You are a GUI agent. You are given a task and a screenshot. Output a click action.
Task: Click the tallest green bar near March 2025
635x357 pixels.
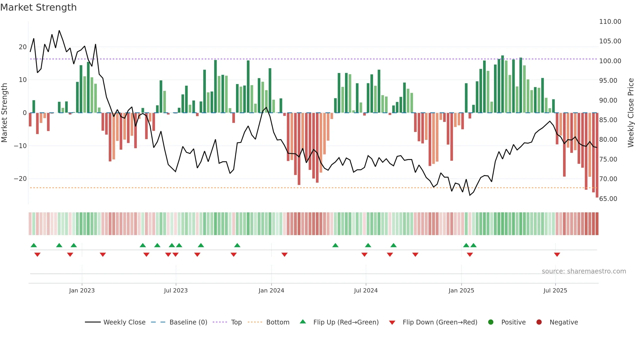click(502, 84)
